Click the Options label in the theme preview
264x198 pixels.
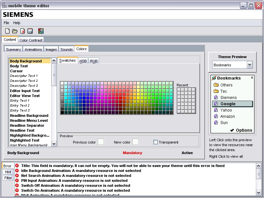pos(244,130)
